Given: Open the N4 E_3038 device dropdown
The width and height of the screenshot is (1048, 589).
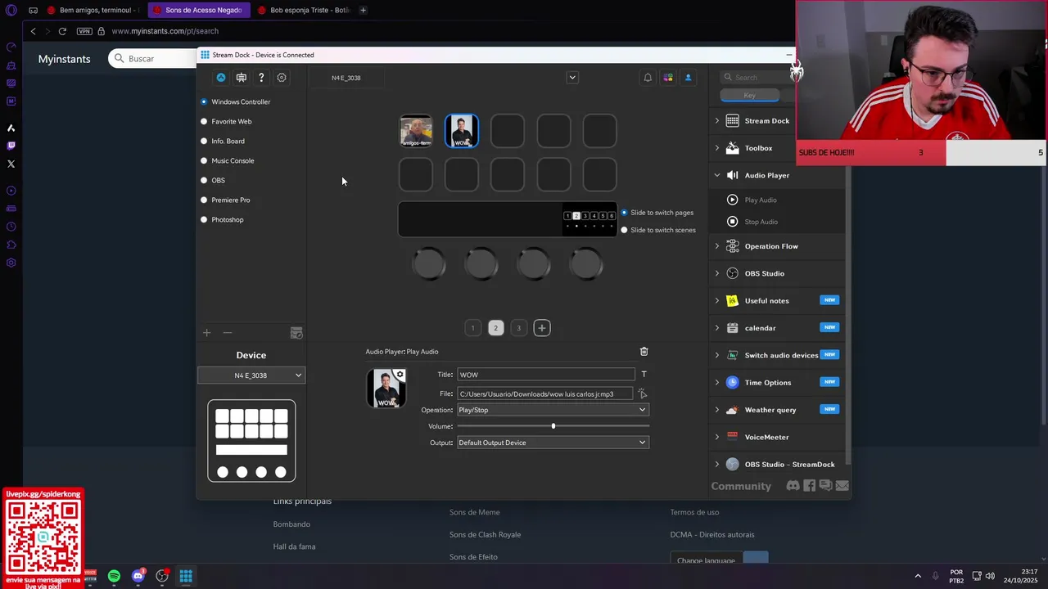Looking at the screenshot, I should [251, 375].
